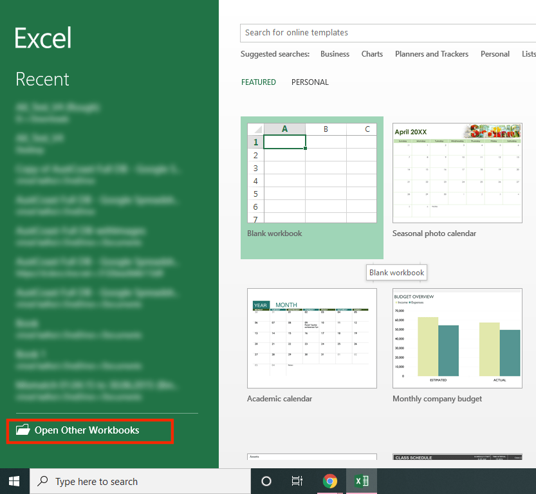Select the Academic calendar template

(311, 345)
